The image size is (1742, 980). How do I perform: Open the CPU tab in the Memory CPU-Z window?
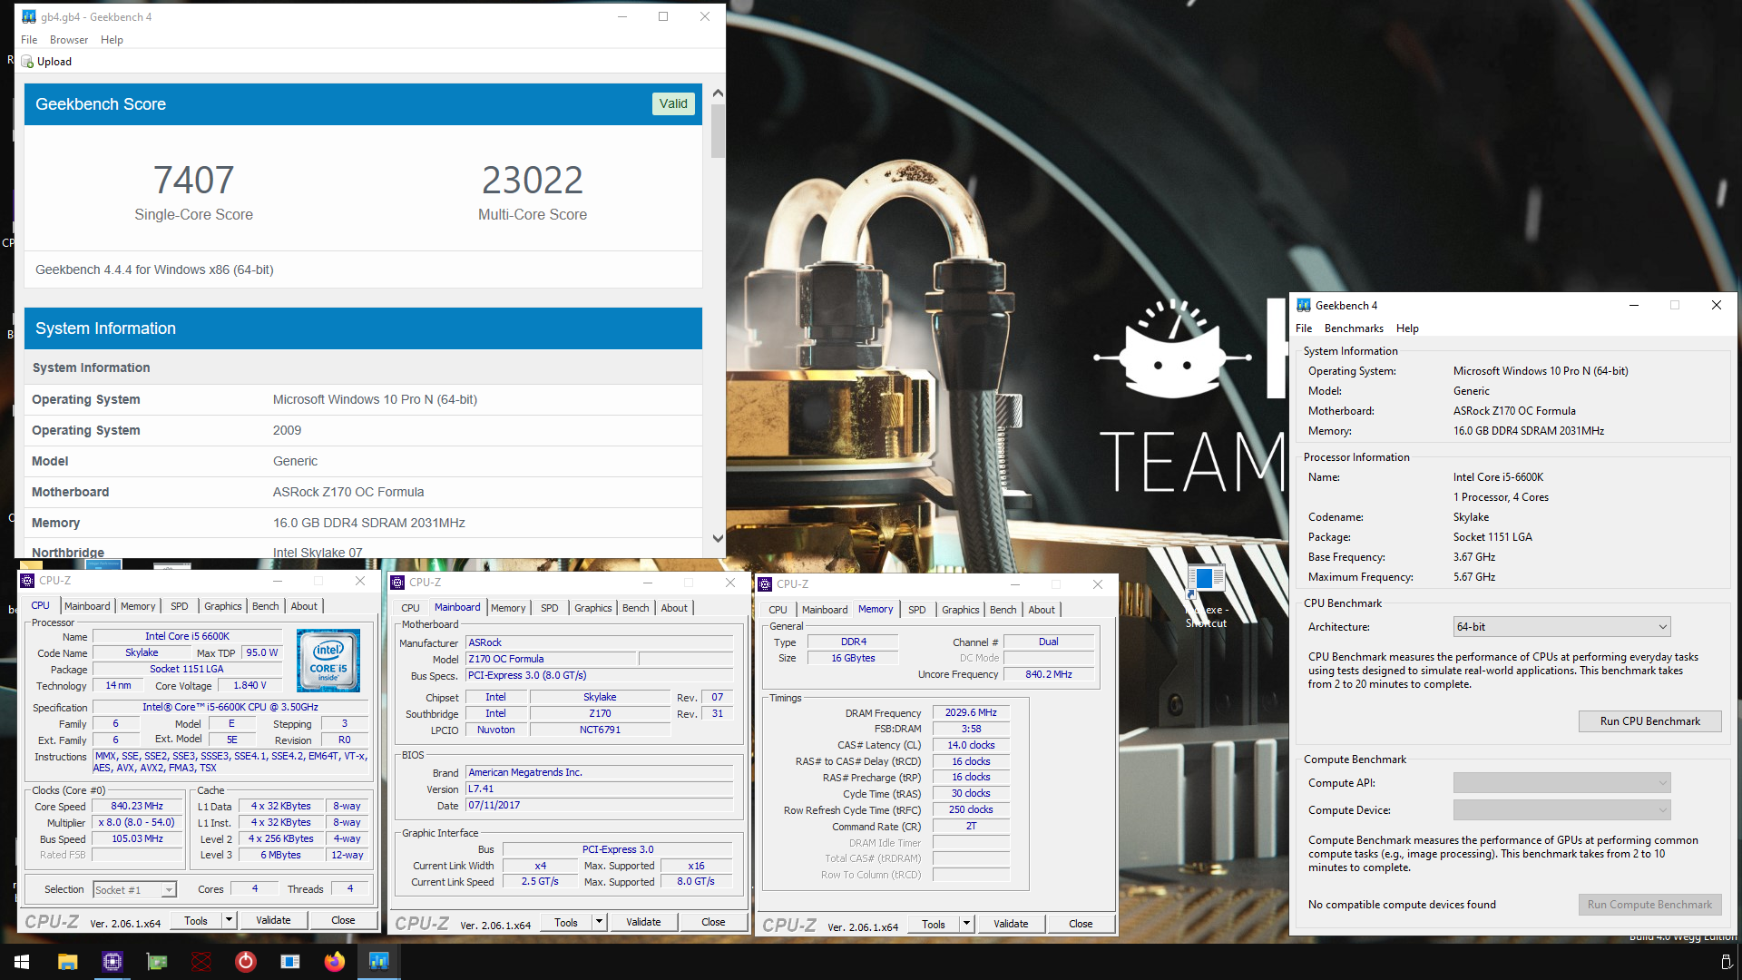coord(778,610)
